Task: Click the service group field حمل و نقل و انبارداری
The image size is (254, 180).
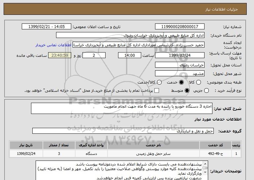Action: (123, 131)
